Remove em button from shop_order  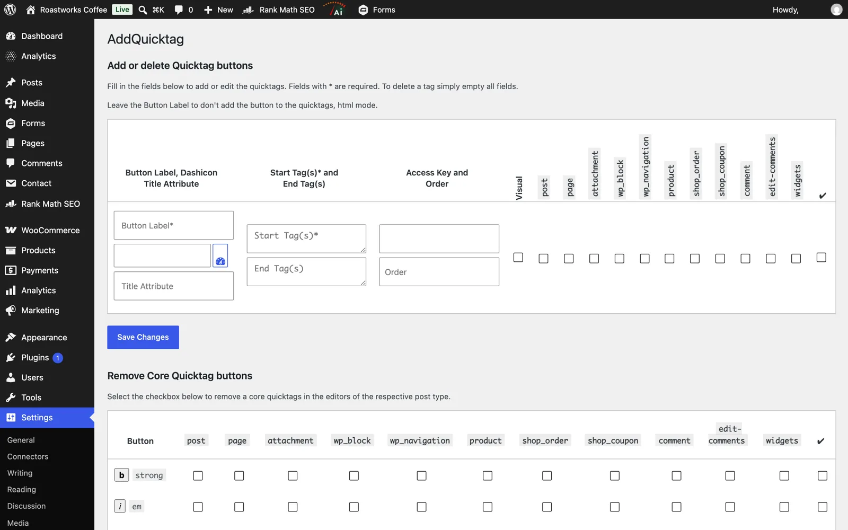(x=547, y=507)
